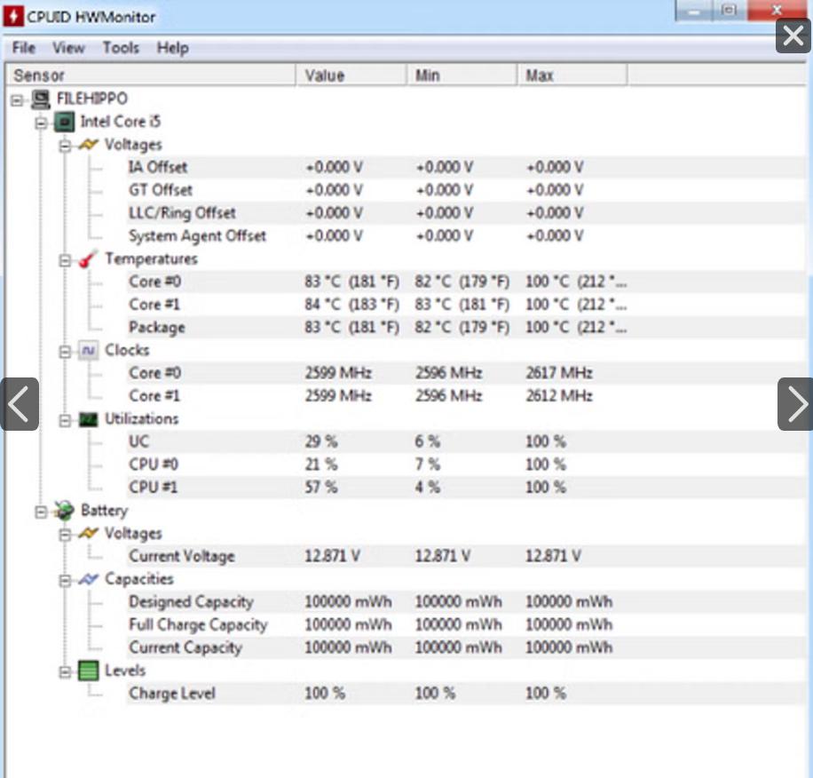Open the File menu
The image size is (813, 778).
point(24,48)
